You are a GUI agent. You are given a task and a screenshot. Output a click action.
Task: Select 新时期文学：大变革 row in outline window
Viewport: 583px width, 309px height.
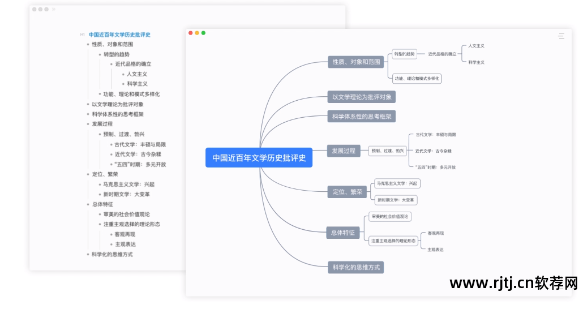(x=126, y=194)
